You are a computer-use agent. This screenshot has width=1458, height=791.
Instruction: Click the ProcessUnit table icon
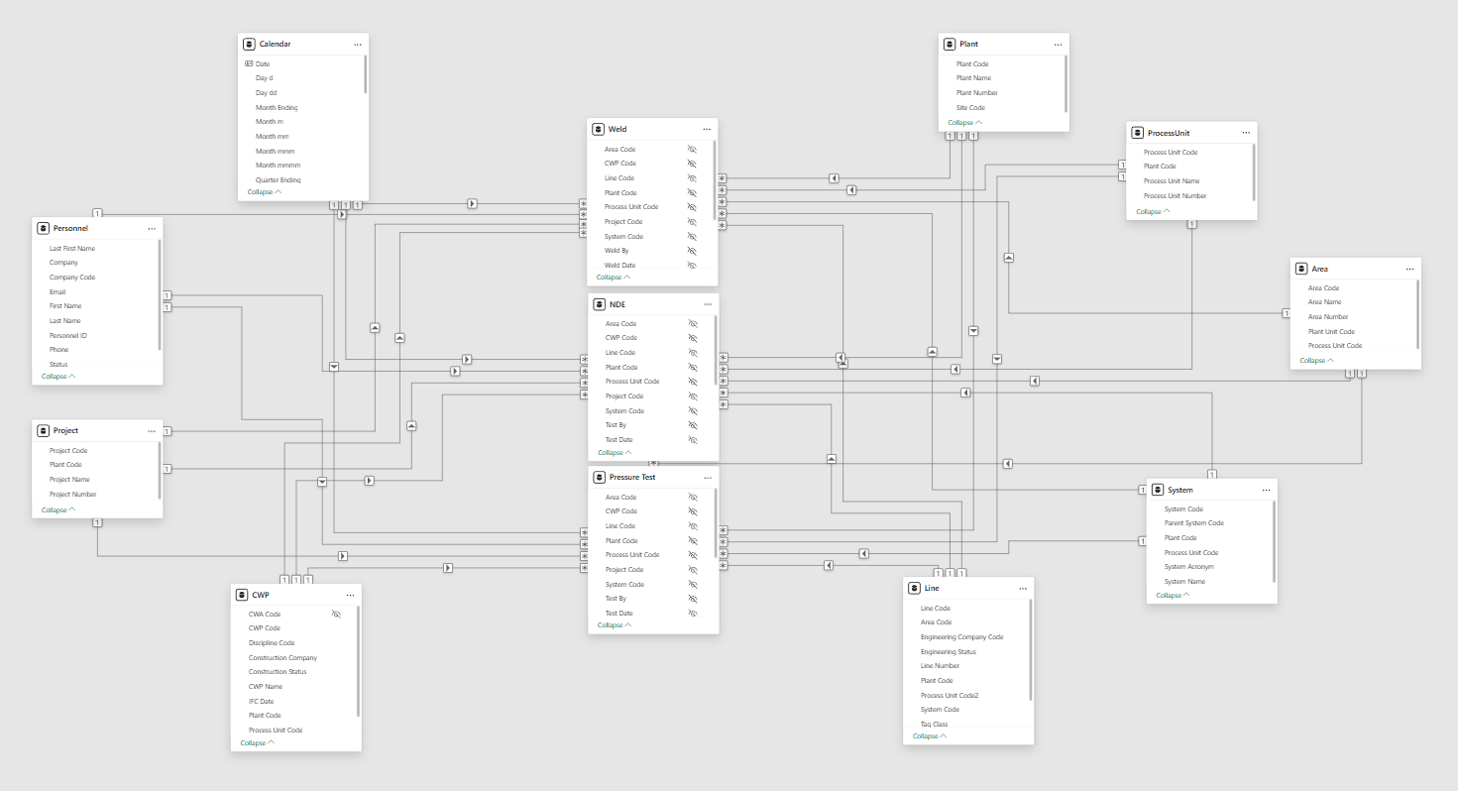pos(1138,133)
